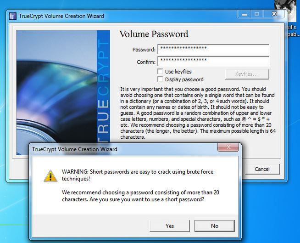The width and height of the screenshot is (300, 243).
Task: Close the main Volume Creation Wizard window
Action: point(274,14)
